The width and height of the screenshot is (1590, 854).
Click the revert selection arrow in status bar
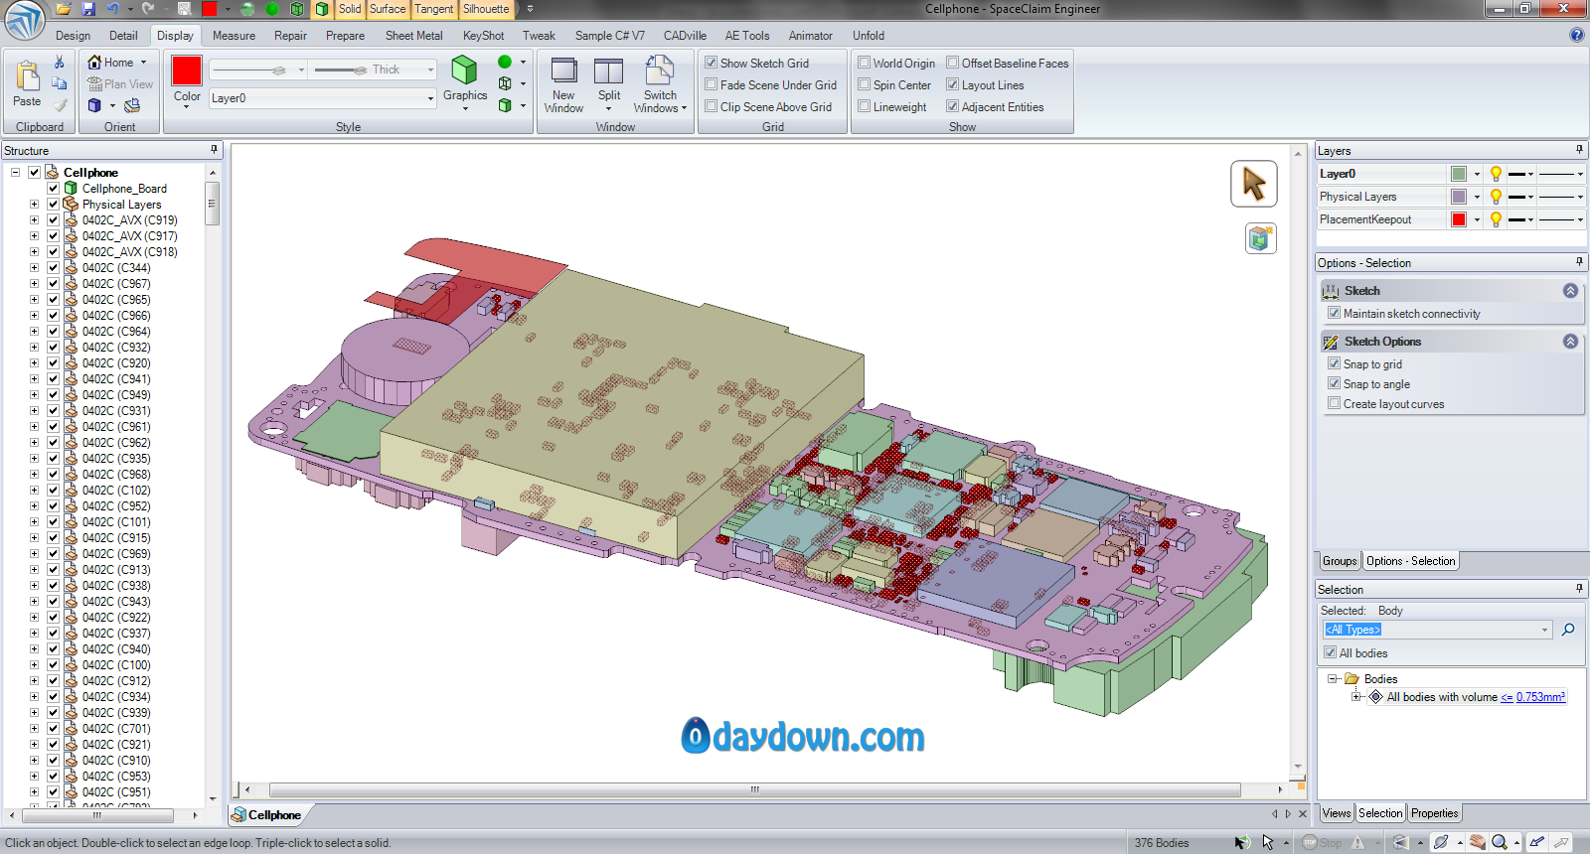tap(1242, 842)
